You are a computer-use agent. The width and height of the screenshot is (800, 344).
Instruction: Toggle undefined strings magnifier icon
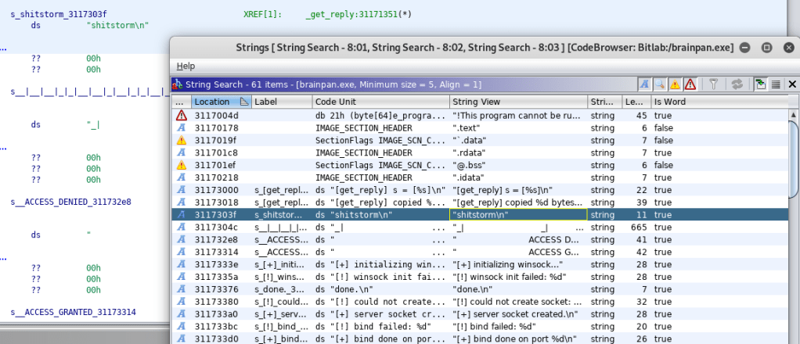660,84
